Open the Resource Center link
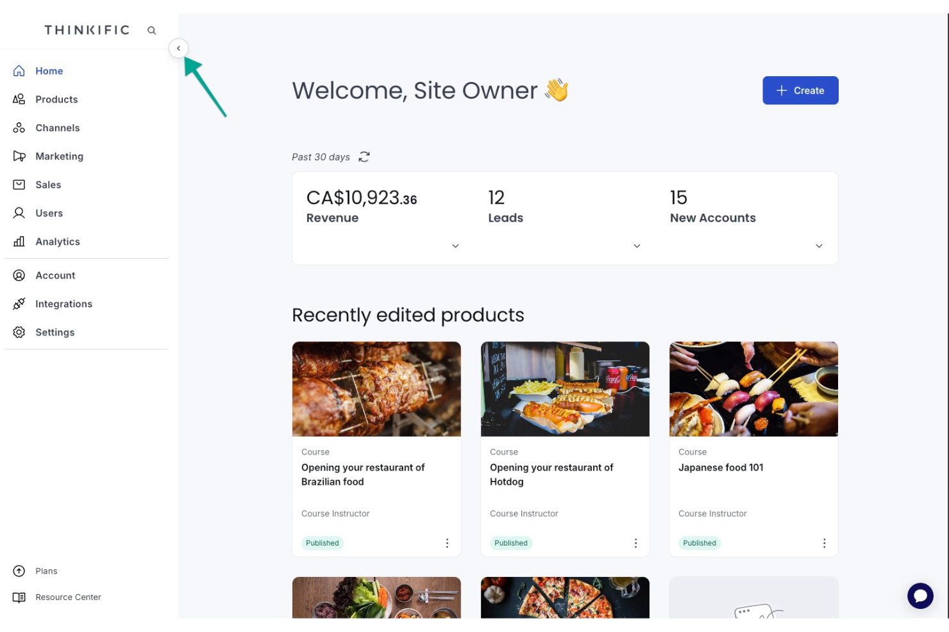Image resolution: width=949 pixels, height=632 pixels. point(67,597)
